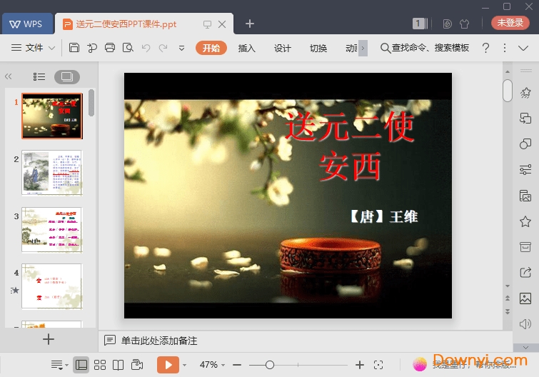Select slide 1 thumbnail
Viewport: 539px width, 377px height.
[x=52, y=116]
